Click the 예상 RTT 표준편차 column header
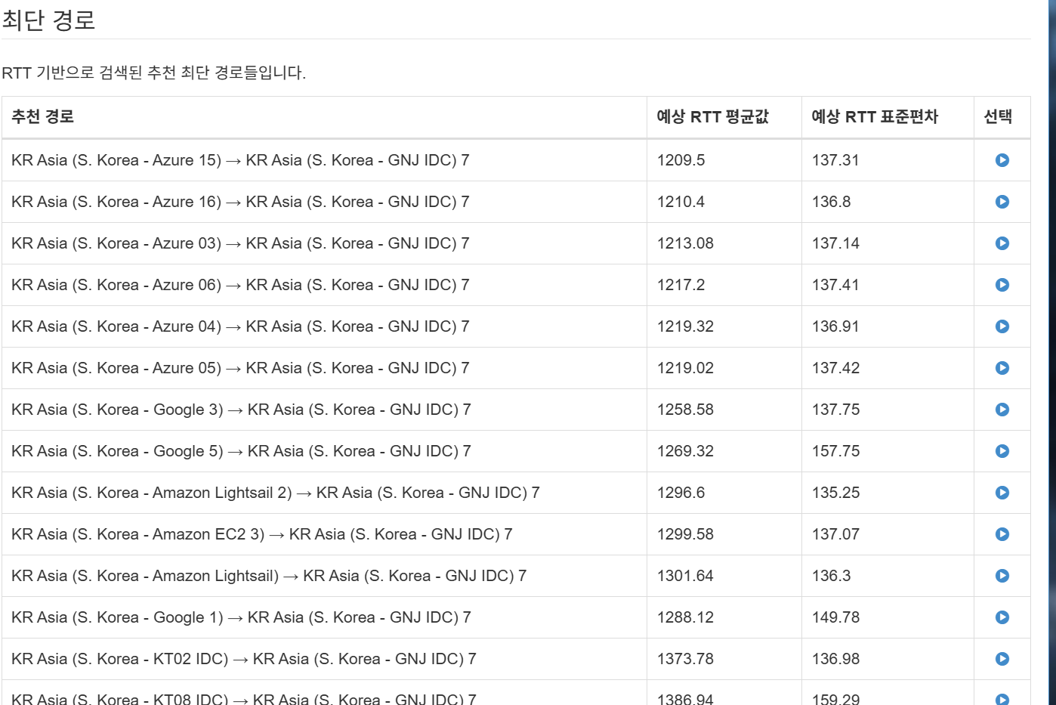Viewport: 1056px width, 705px height. point(874,117)
